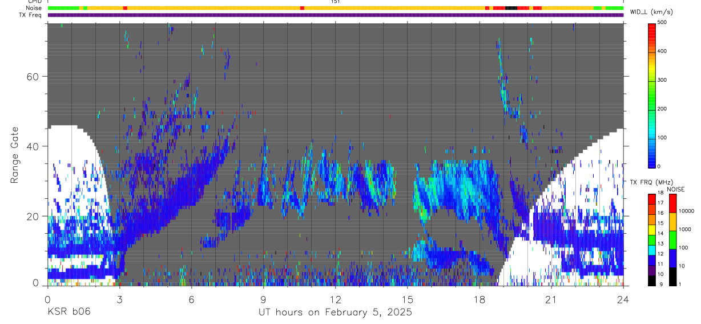Click the 'WID⊥ (km/s)' colorbar title
This screenshot has height=324, width=701.
(x=651, y=12)
